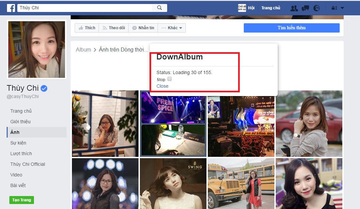Close the DownAlbum status dialog
Image resolution: width=360 pixels, height=209 pixels.
point(162,86)
